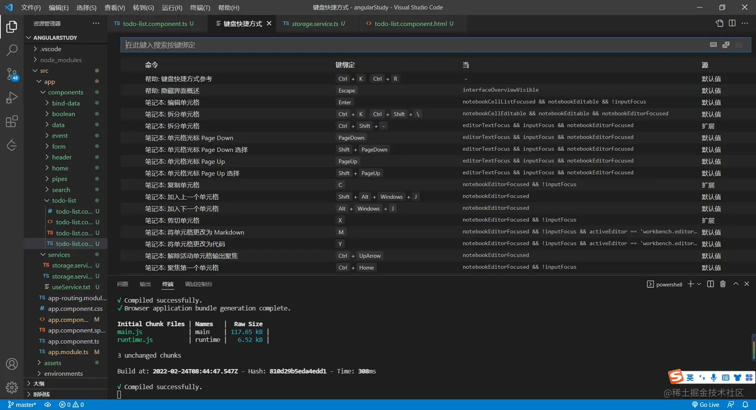Collapse the components folder
756x410 pixels.
click(x=66, y=92)
